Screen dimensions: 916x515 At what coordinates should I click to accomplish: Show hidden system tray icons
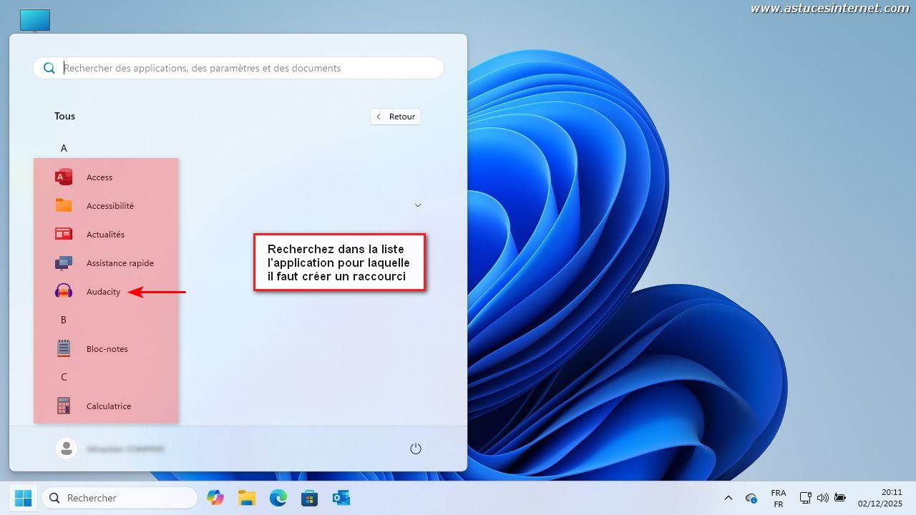(729, 498)
